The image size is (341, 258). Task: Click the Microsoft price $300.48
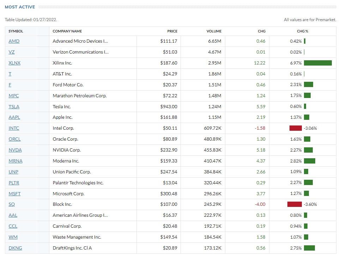coord(169,193)
